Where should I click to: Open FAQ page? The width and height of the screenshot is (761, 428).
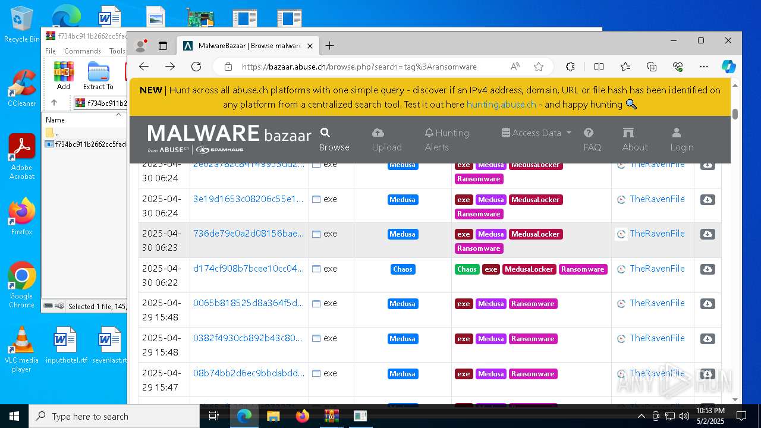592,140
